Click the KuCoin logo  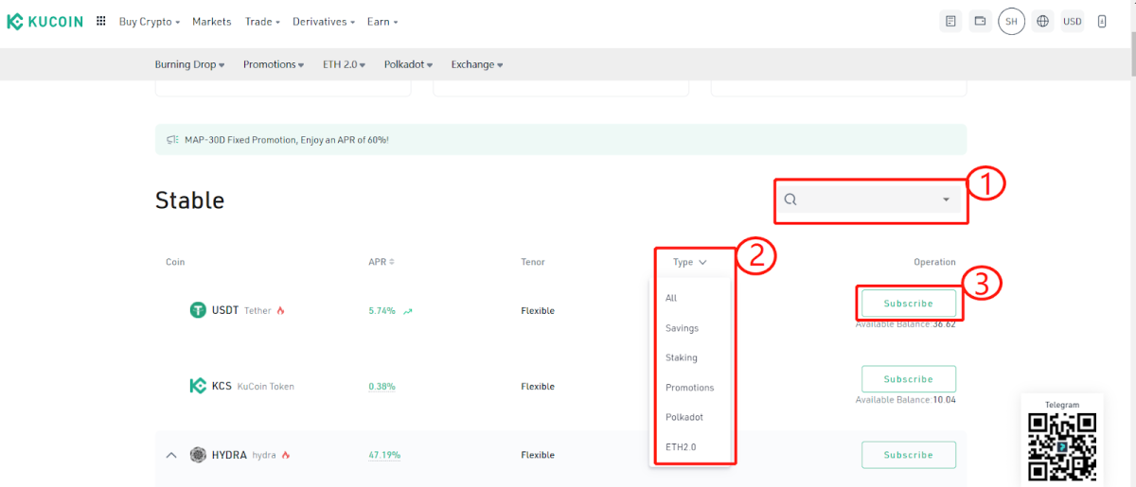45,21
